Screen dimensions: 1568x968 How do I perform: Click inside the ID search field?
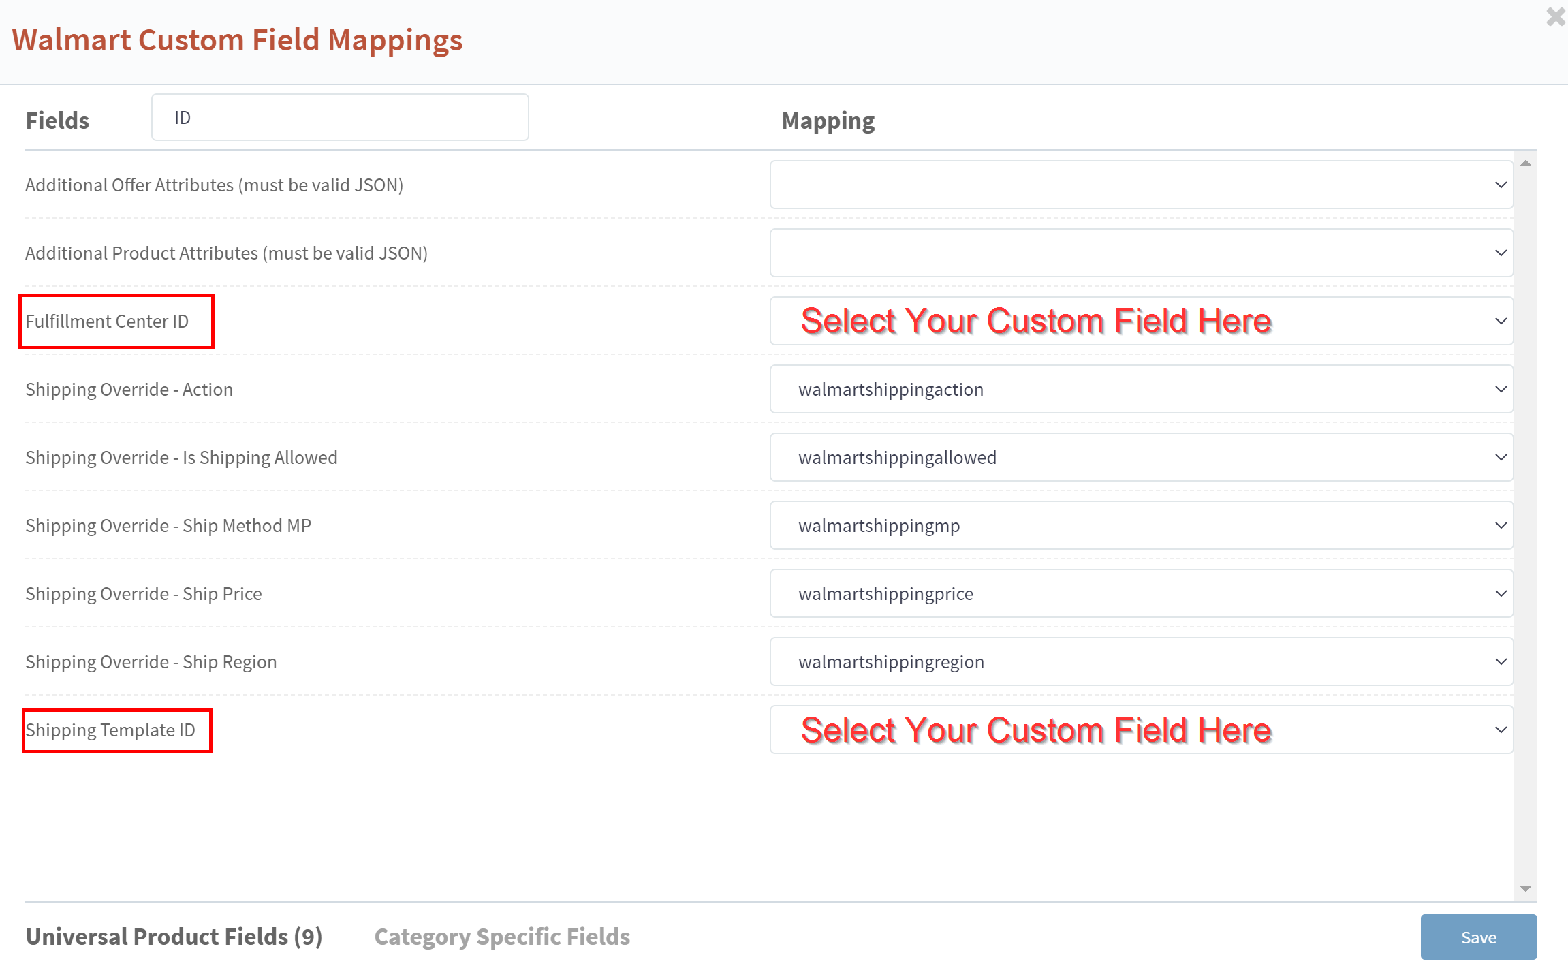point(339,116)
